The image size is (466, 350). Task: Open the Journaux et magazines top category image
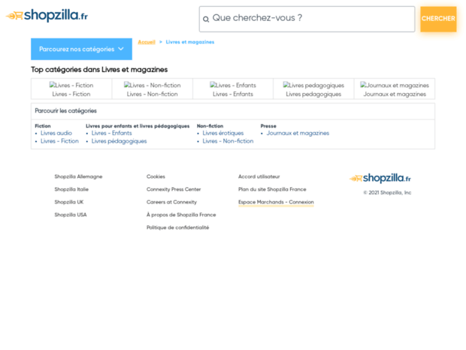point(395,85)
